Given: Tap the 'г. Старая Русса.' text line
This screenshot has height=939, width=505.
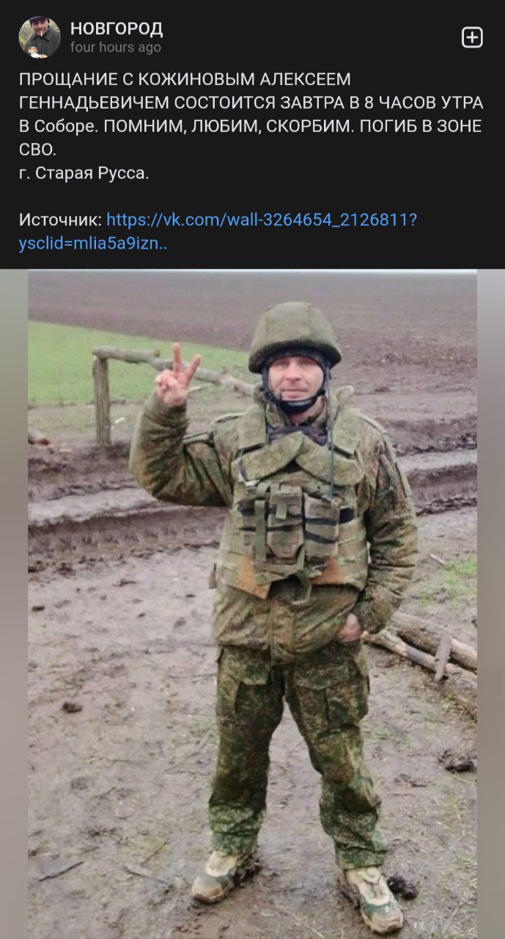Looking at the screenshot, I should (84, 173).
